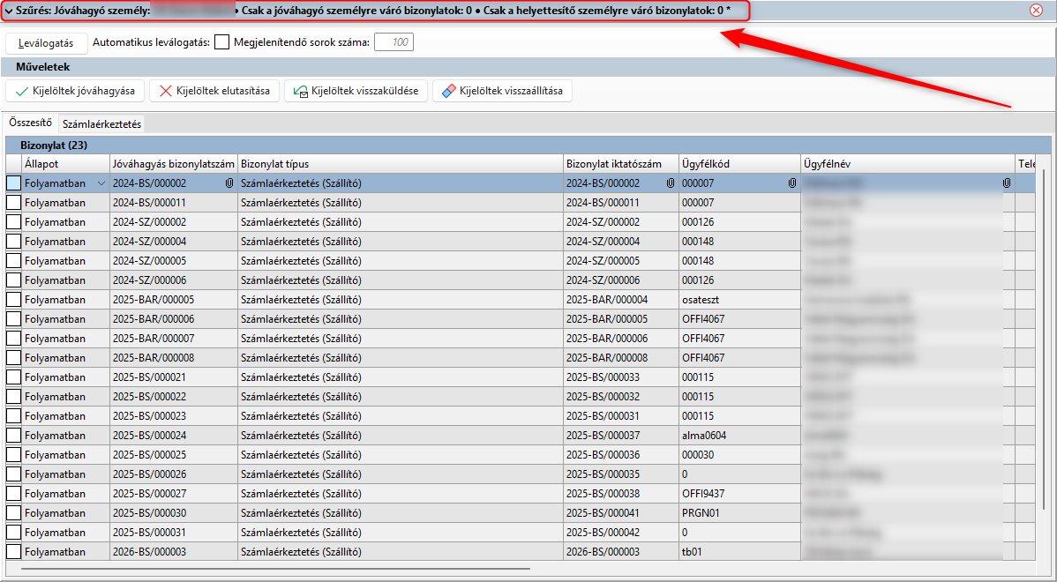Viewport: 1057px width, 582px height.
Task: Click the horizontal scrollbar under the grid
Action: 275,569
